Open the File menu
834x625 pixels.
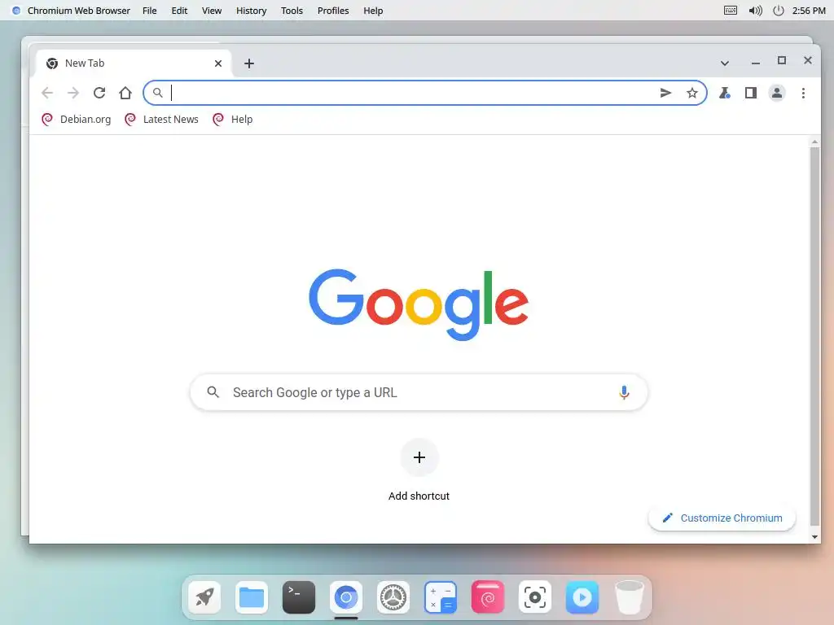pyautogui.click(x=150, y=11)
